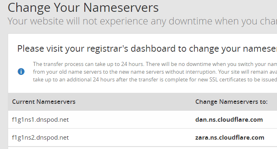Click the blue info icon
Viewport: 277px width, 149px height.
(x=21, y=72)
